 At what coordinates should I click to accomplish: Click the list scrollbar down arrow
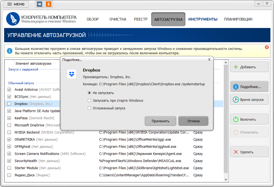[226, 180]
